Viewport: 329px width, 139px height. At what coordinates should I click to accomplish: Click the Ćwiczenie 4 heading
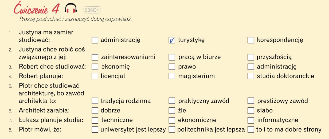click(x=36, y=9)
